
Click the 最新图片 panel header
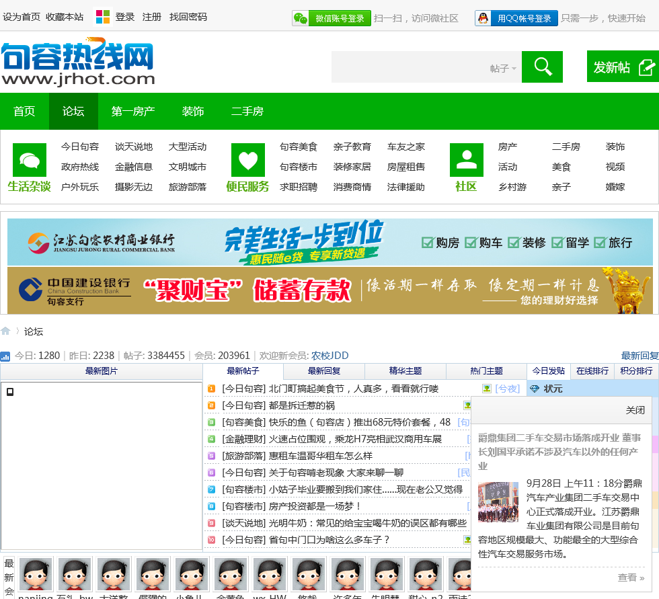coord(102,371)
